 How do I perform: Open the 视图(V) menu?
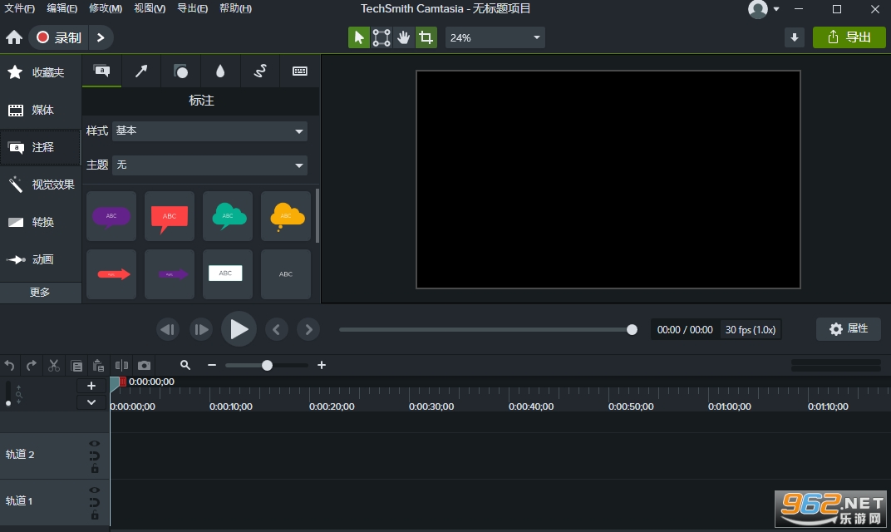[x=150, y=8]
